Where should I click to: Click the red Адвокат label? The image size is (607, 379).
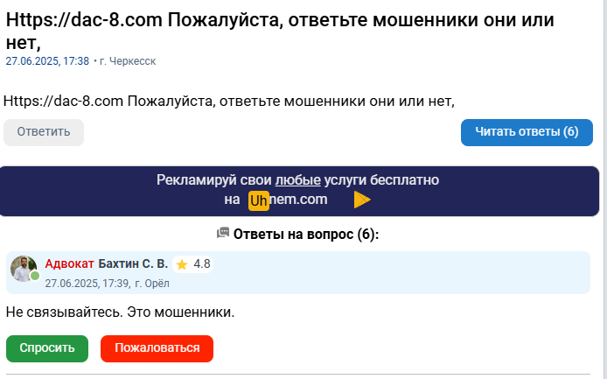[69, 263]
